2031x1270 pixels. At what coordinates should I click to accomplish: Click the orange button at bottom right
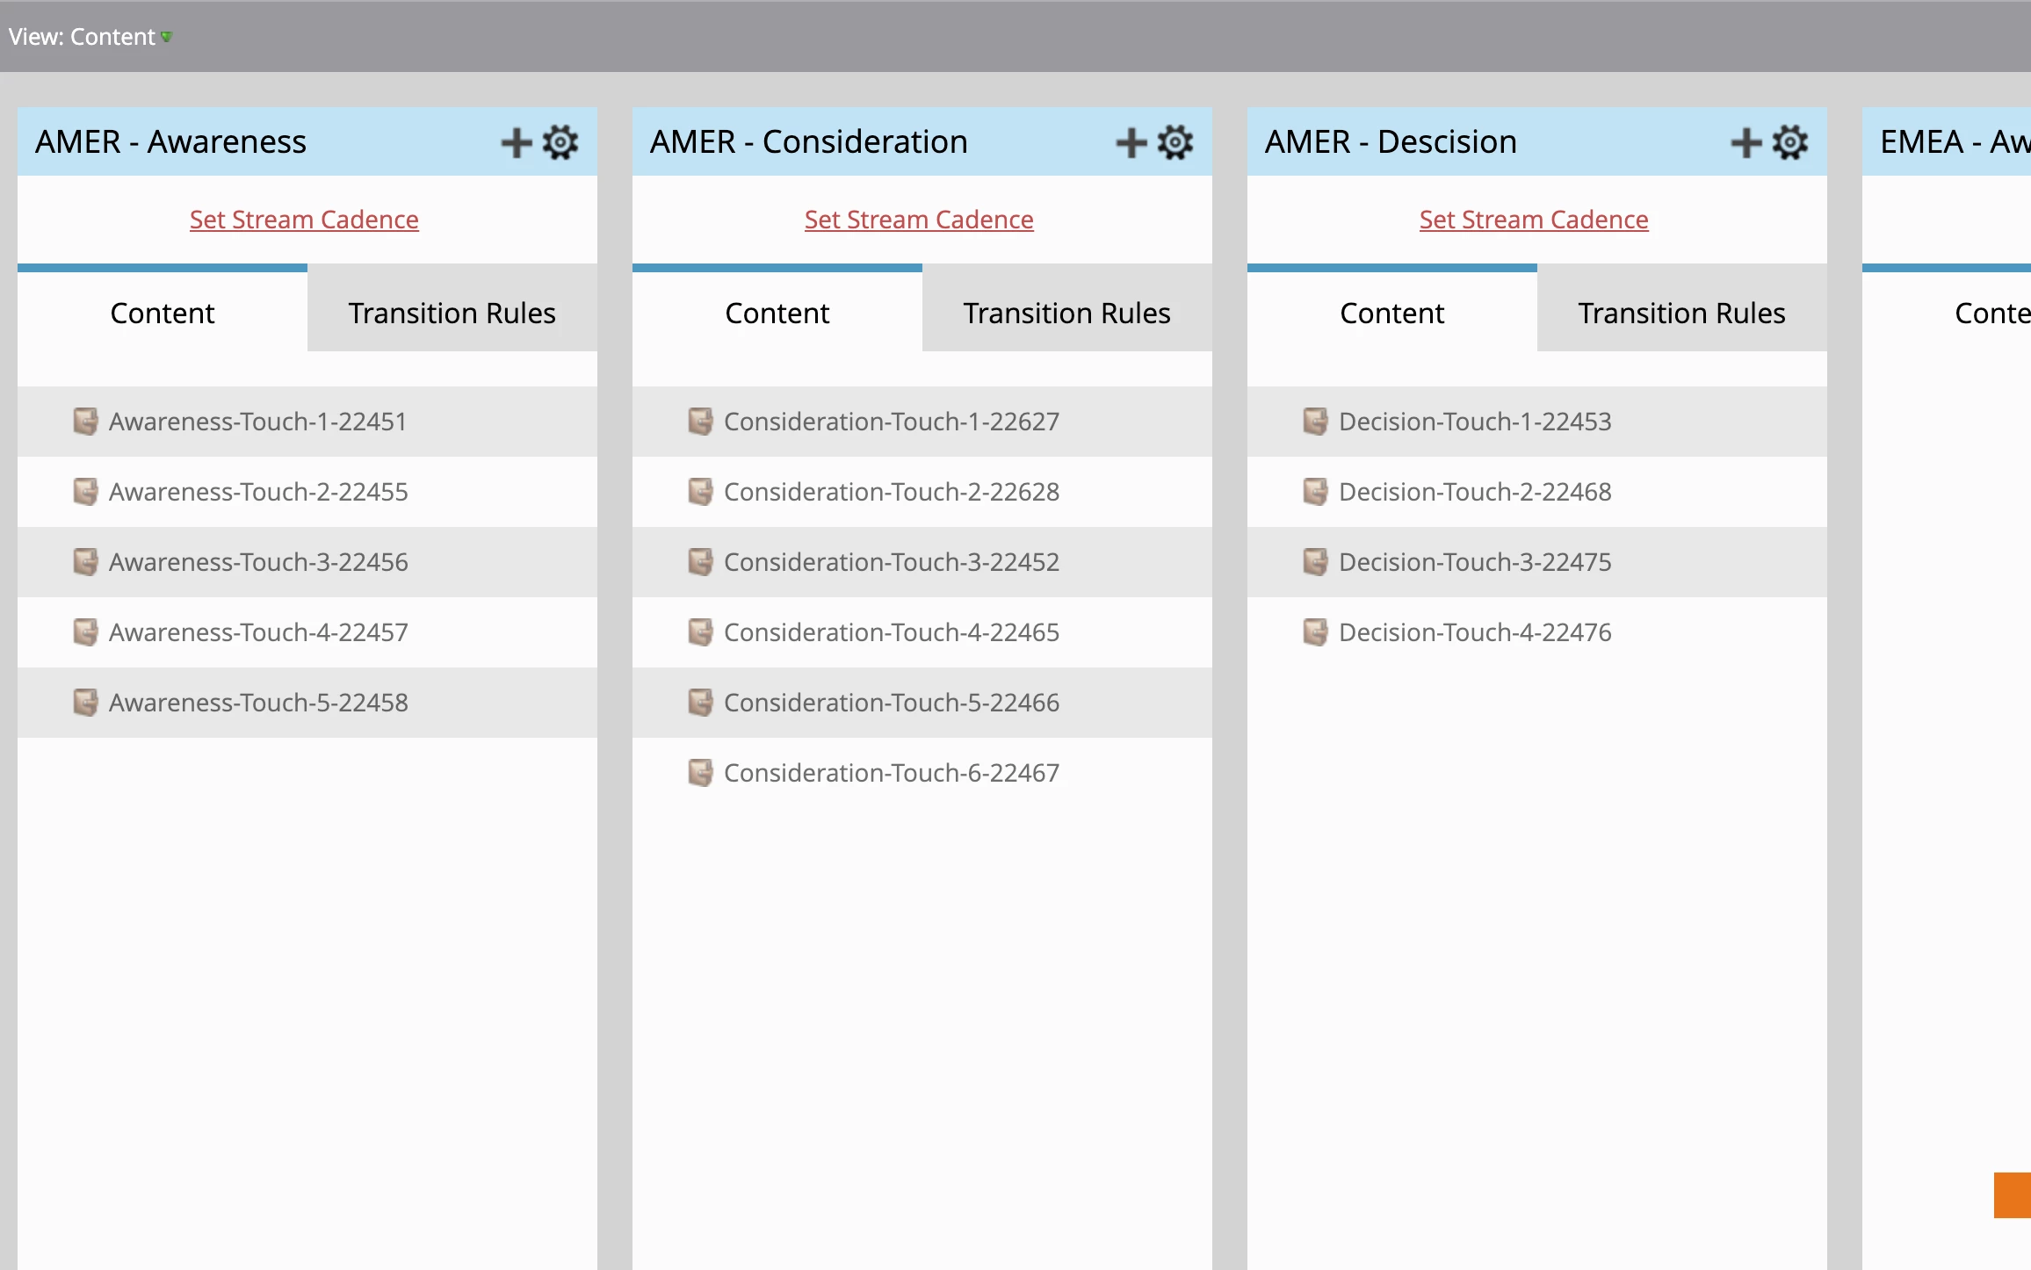2013,1194
